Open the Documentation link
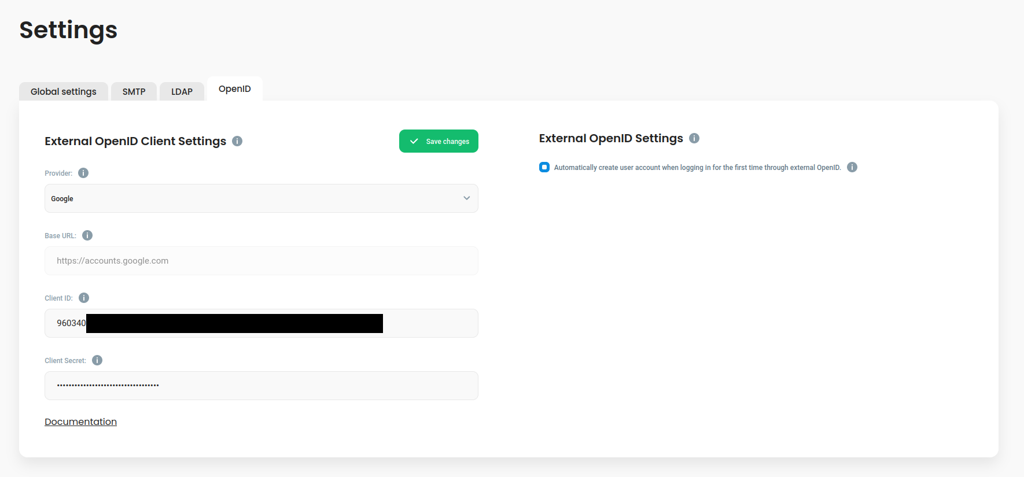This screenshot has height=477, width=1024. pos(80,421)
